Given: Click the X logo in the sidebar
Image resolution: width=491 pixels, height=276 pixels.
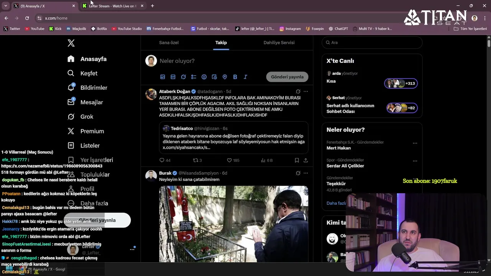Looking at the screenshot, I should coord(71,43).
